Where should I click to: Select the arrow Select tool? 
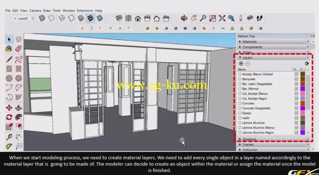coord(9,39)
